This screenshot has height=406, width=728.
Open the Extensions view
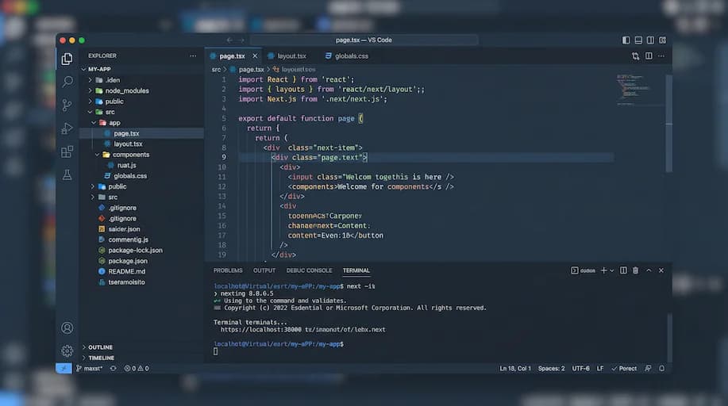coord(67,151)
